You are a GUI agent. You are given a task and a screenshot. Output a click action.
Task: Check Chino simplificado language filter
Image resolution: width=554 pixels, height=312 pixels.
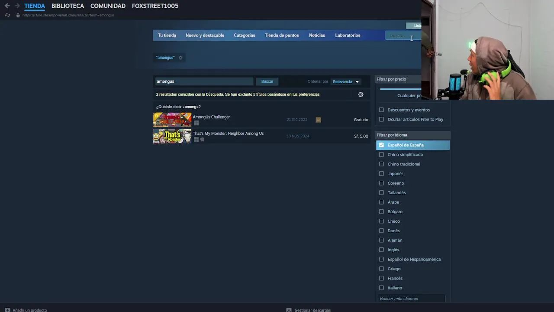(381, 155)
